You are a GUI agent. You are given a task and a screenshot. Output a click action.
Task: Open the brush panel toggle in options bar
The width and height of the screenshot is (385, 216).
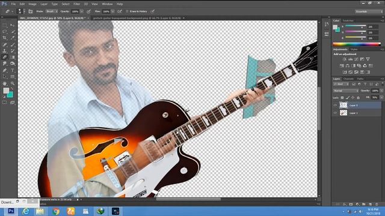pos(31,11)
